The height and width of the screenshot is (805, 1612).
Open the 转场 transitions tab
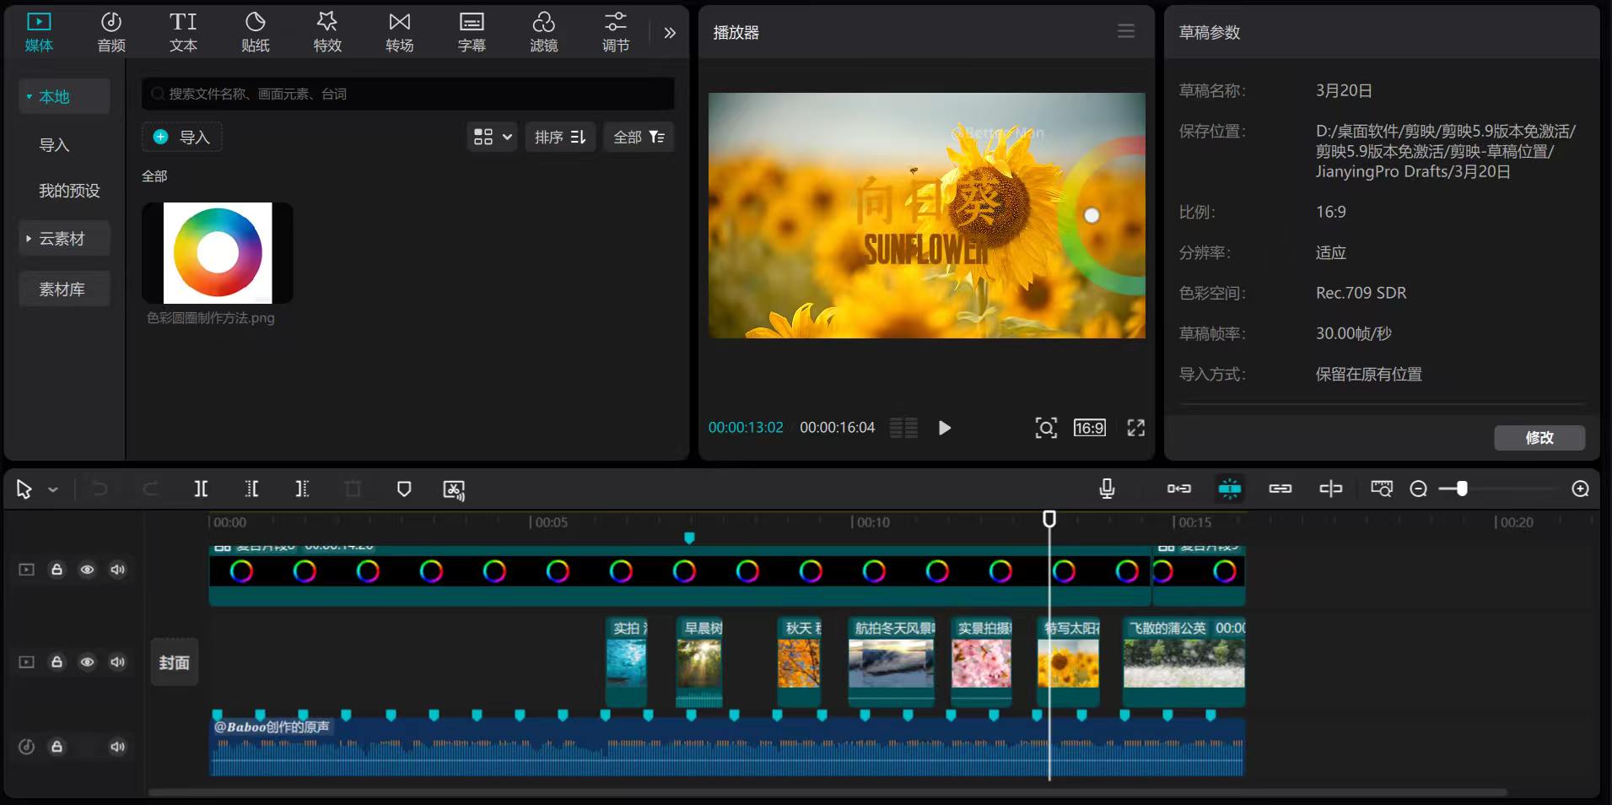pyautogui.click(x=400, y=32)
